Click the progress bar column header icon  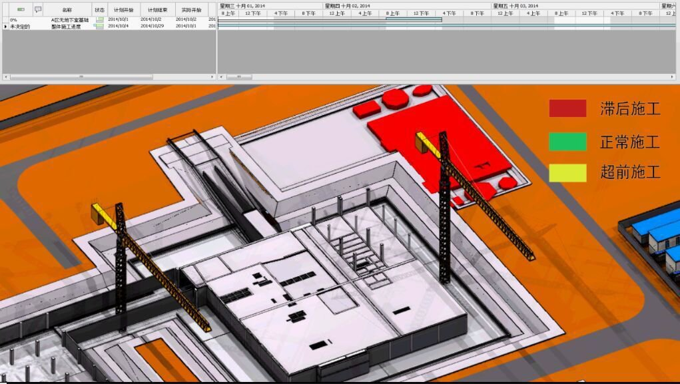point(21,9)
